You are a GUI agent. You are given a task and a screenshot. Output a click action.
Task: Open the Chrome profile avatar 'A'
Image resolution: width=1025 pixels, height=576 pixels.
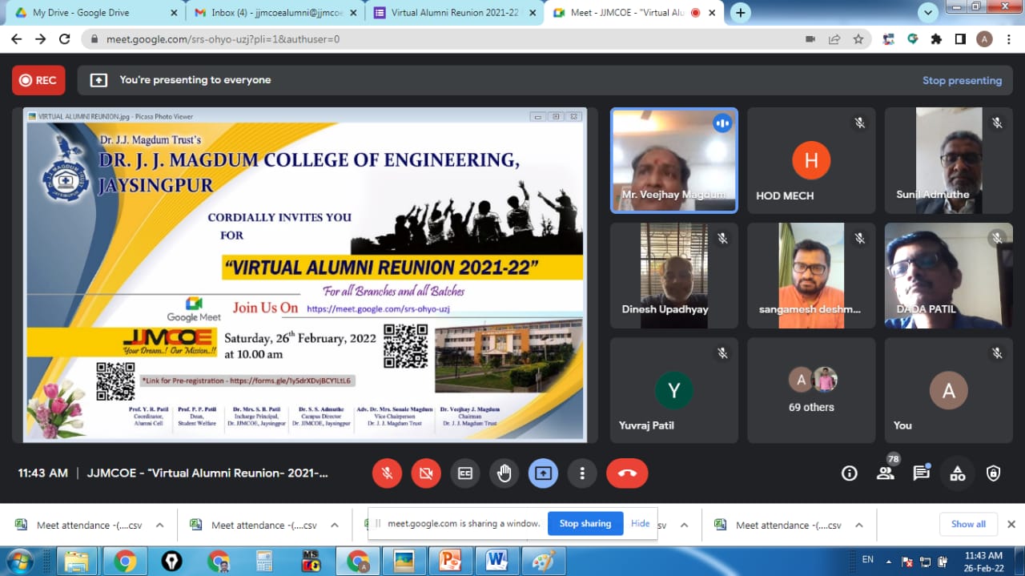[x=985, y=39]
